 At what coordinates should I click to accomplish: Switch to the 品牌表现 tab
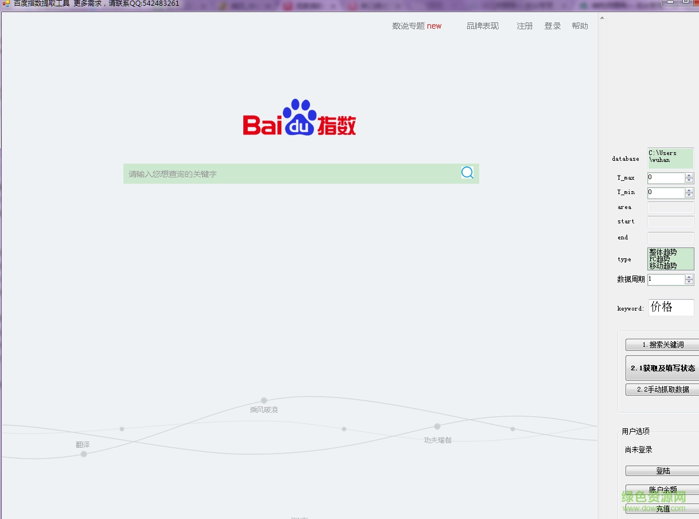(482, 26)
